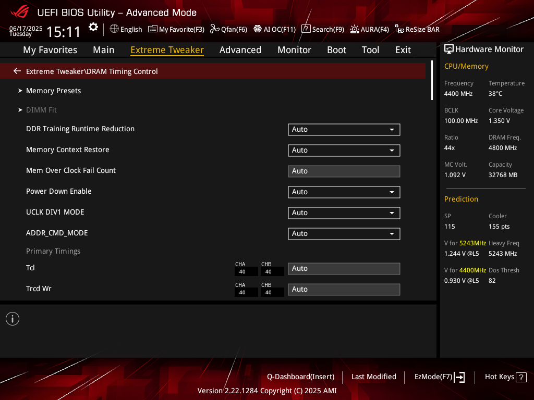This screenshot has height=400, width=534.
Task: Go back using the left arrow
Action: coord(17,71)
